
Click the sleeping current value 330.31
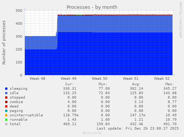coord(70,89)
